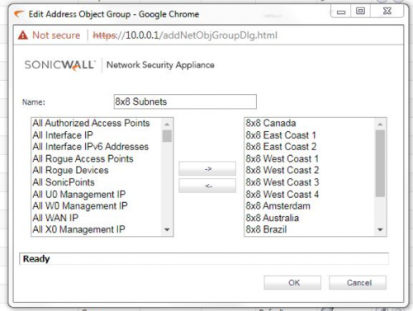Click left list scrollbar up arrow
413x311 pixels.
167,125
